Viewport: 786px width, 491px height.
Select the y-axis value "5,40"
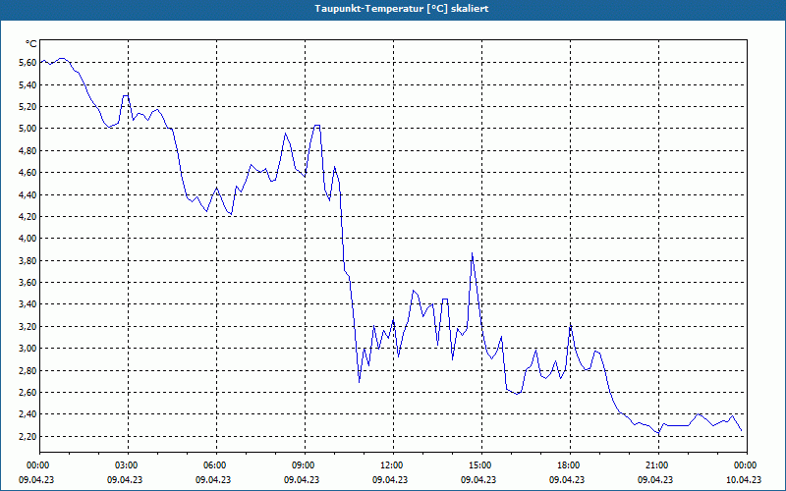coord(28,84)
